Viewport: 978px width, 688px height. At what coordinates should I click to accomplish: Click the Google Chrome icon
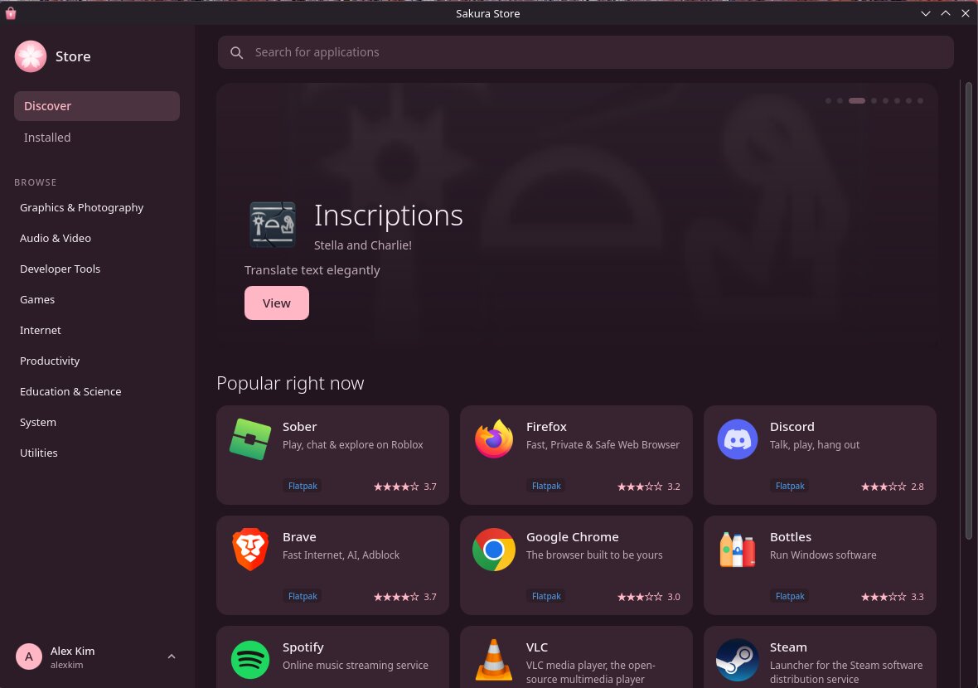[x=494, y=550]
